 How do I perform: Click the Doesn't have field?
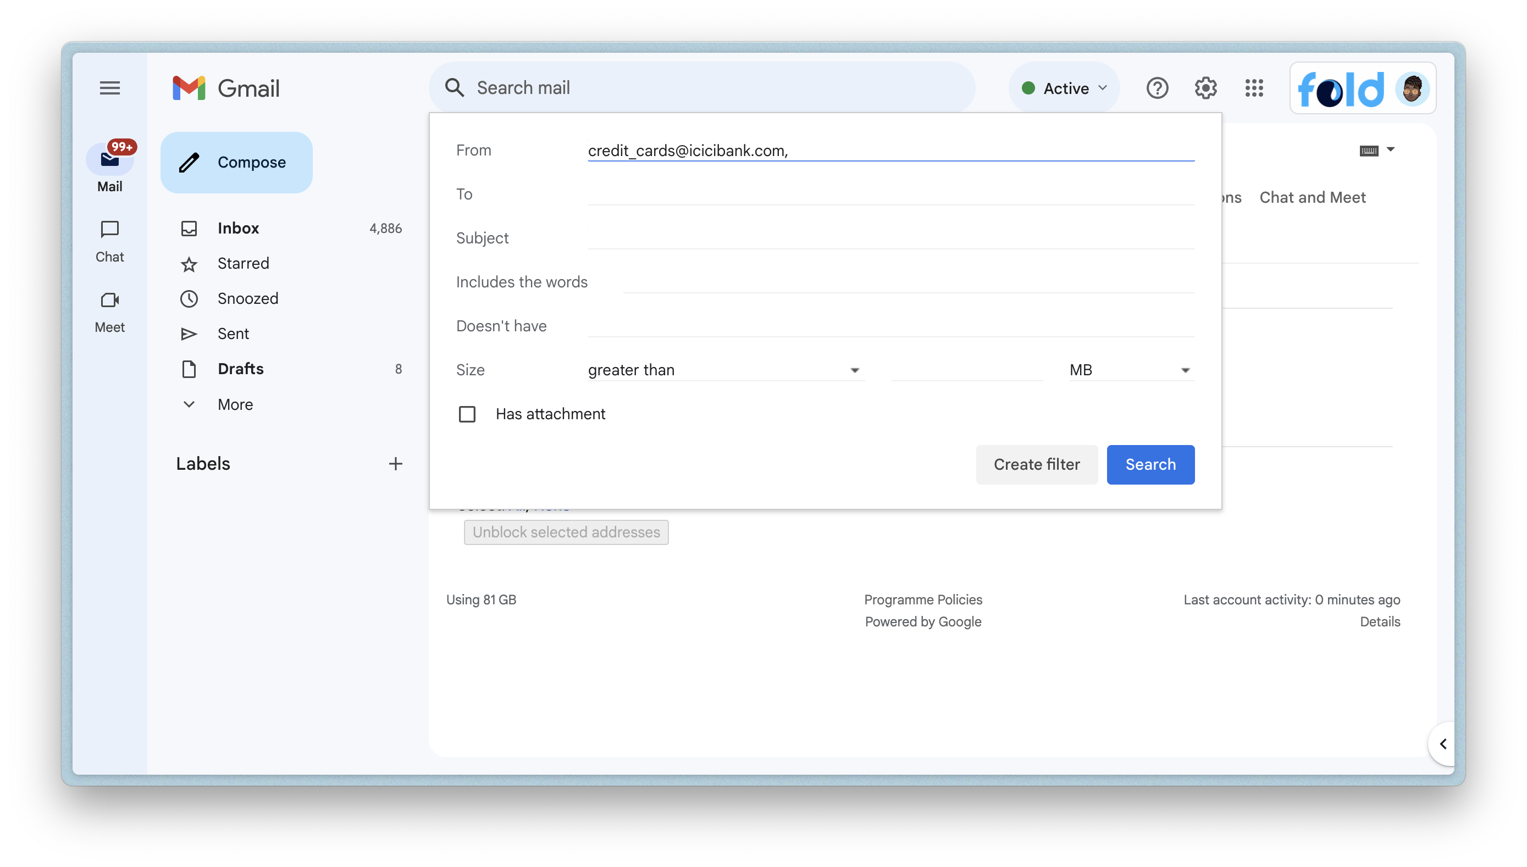891,326
